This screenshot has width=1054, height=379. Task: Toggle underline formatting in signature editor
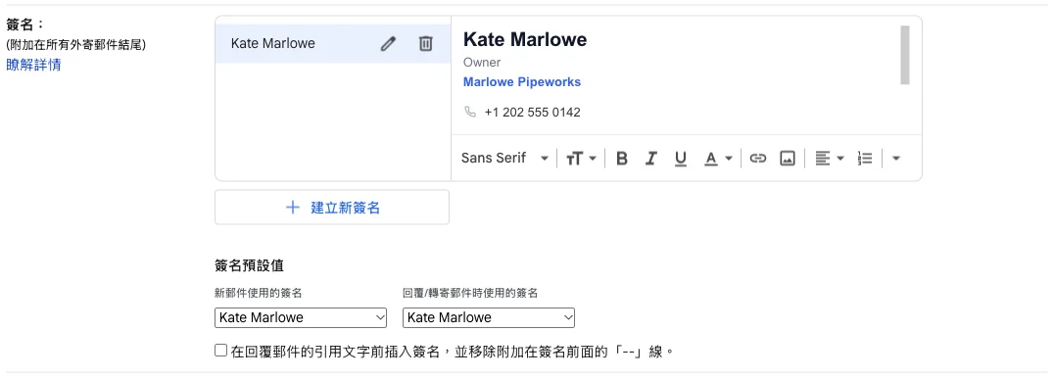[x=680, y=159]
